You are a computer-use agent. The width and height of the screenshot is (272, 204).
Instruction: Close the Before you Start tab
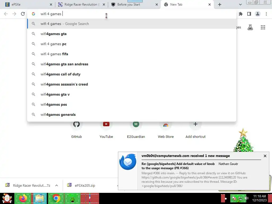pyautogui.click(x=157, y=5)
